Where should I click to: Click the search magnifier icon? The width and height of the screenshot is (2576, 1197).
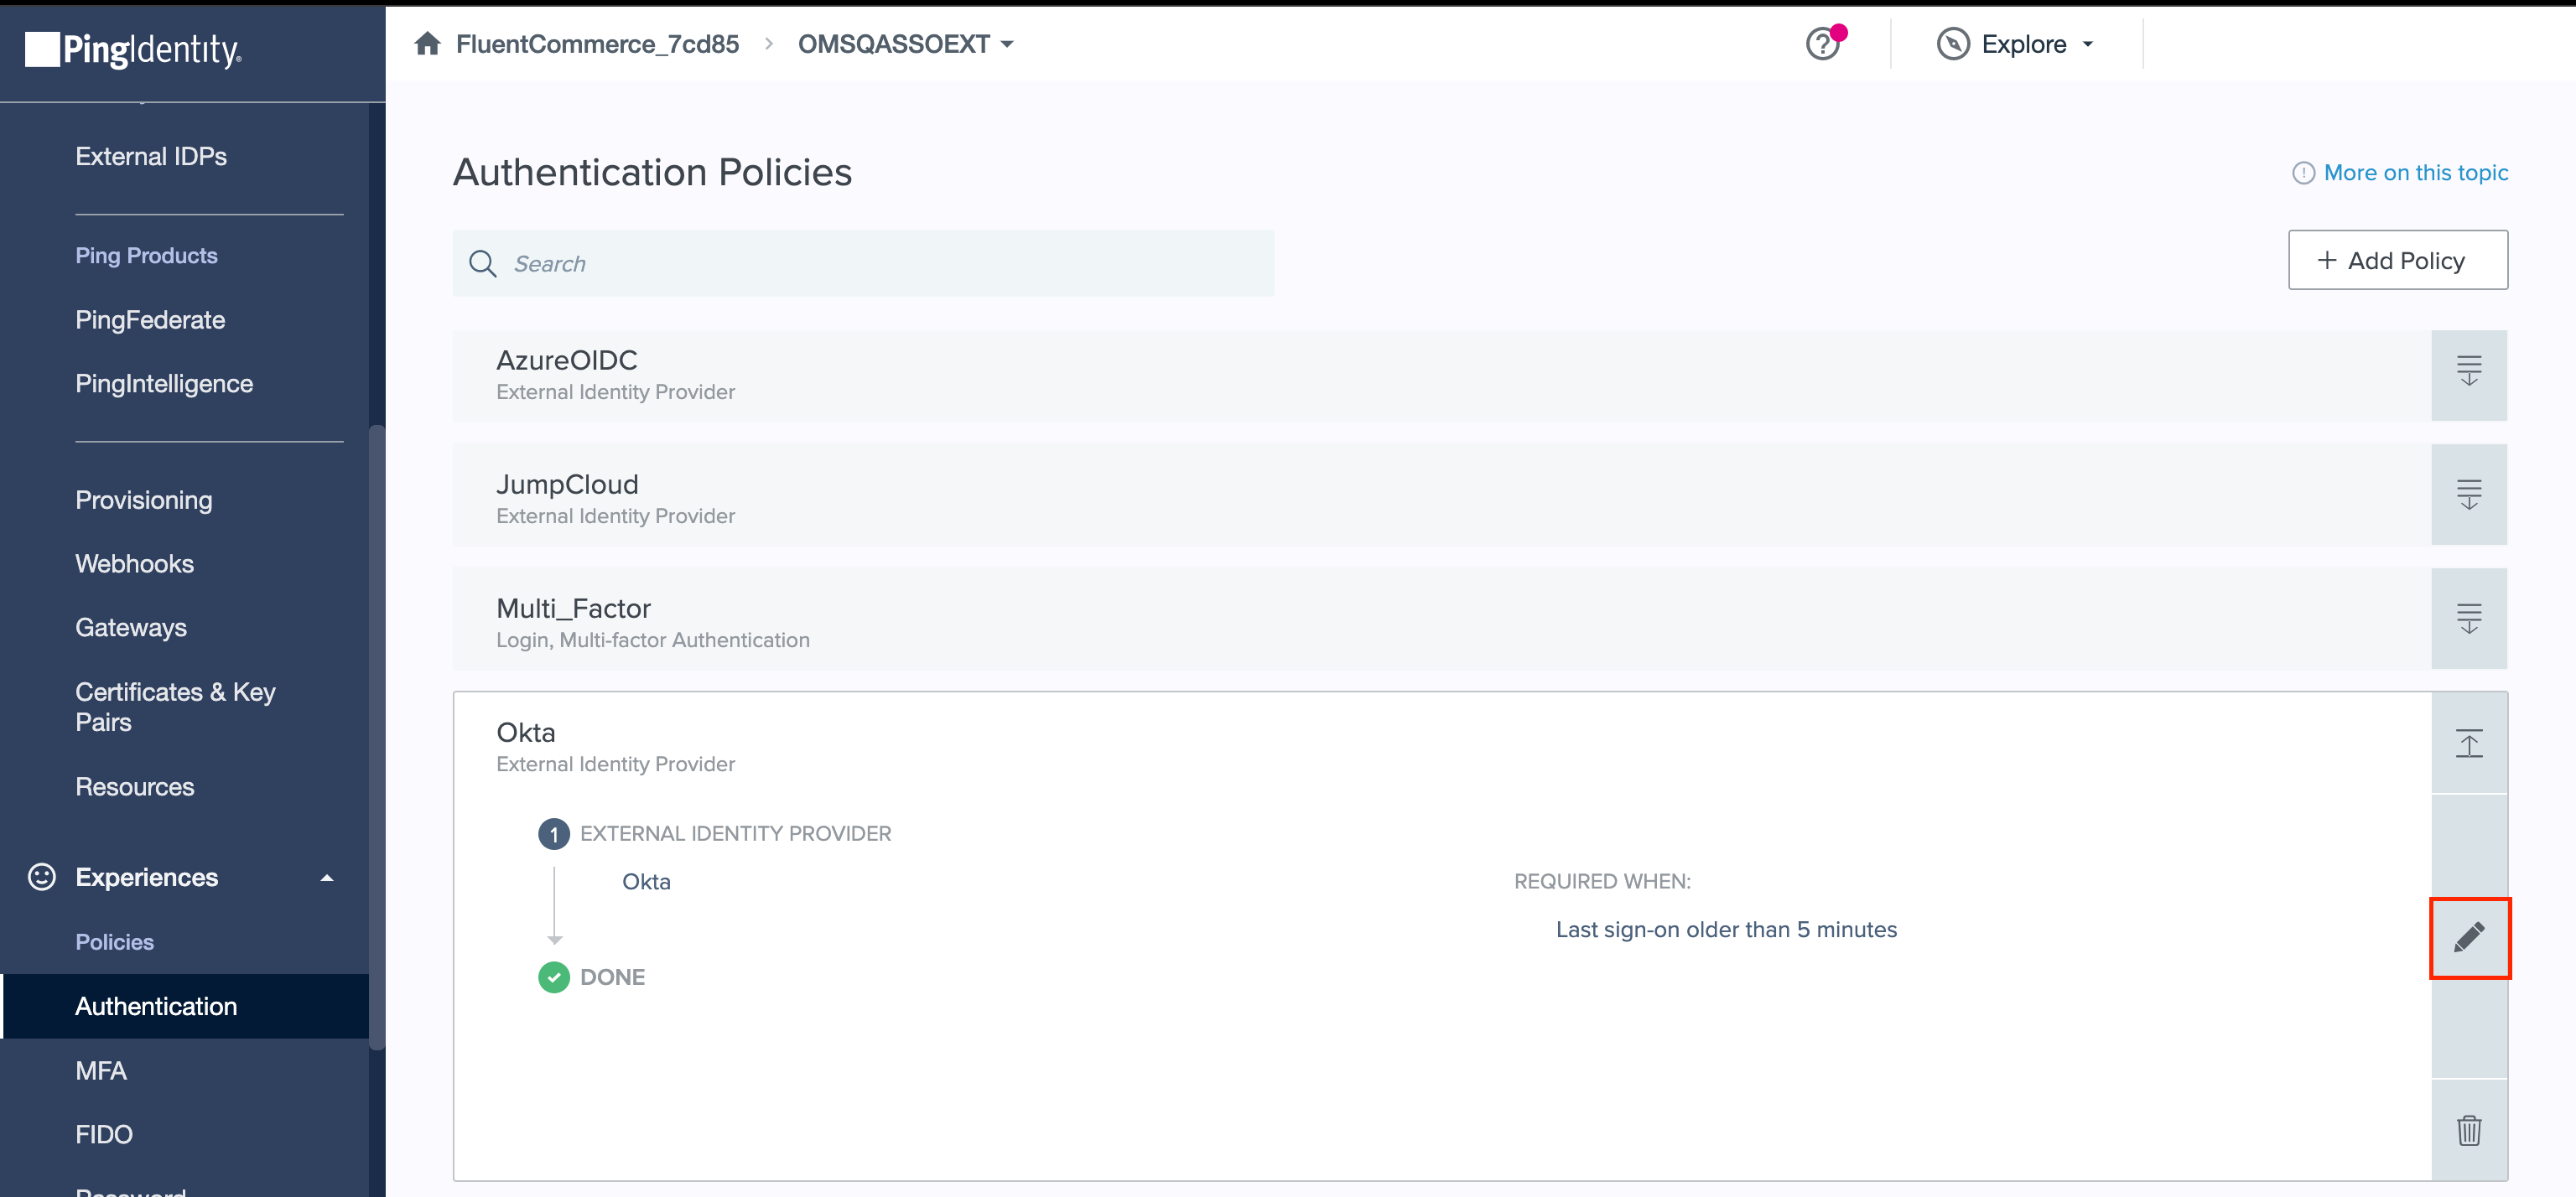(483, 264)
